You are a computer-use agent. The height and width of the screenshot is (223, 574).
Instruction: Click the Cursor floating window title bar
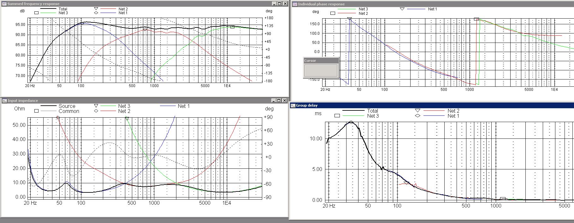point(321,61)
